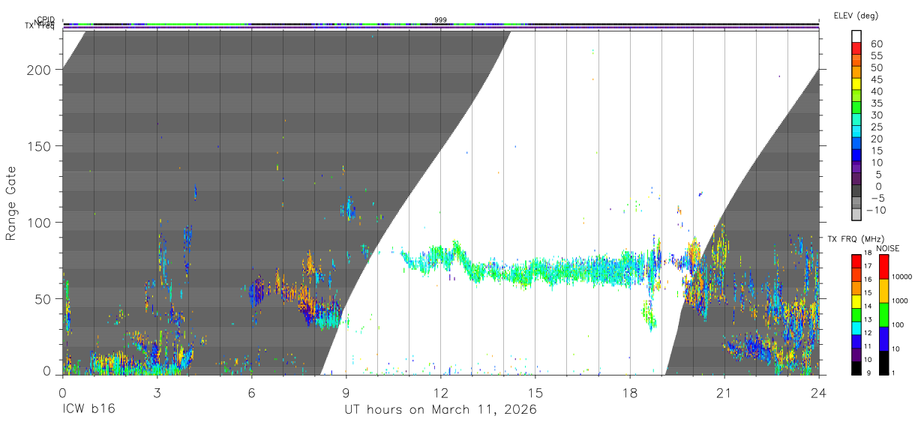
Task: Click the "6" UT hour tick label
Action: pyautogui.click(x=252, y=392)
